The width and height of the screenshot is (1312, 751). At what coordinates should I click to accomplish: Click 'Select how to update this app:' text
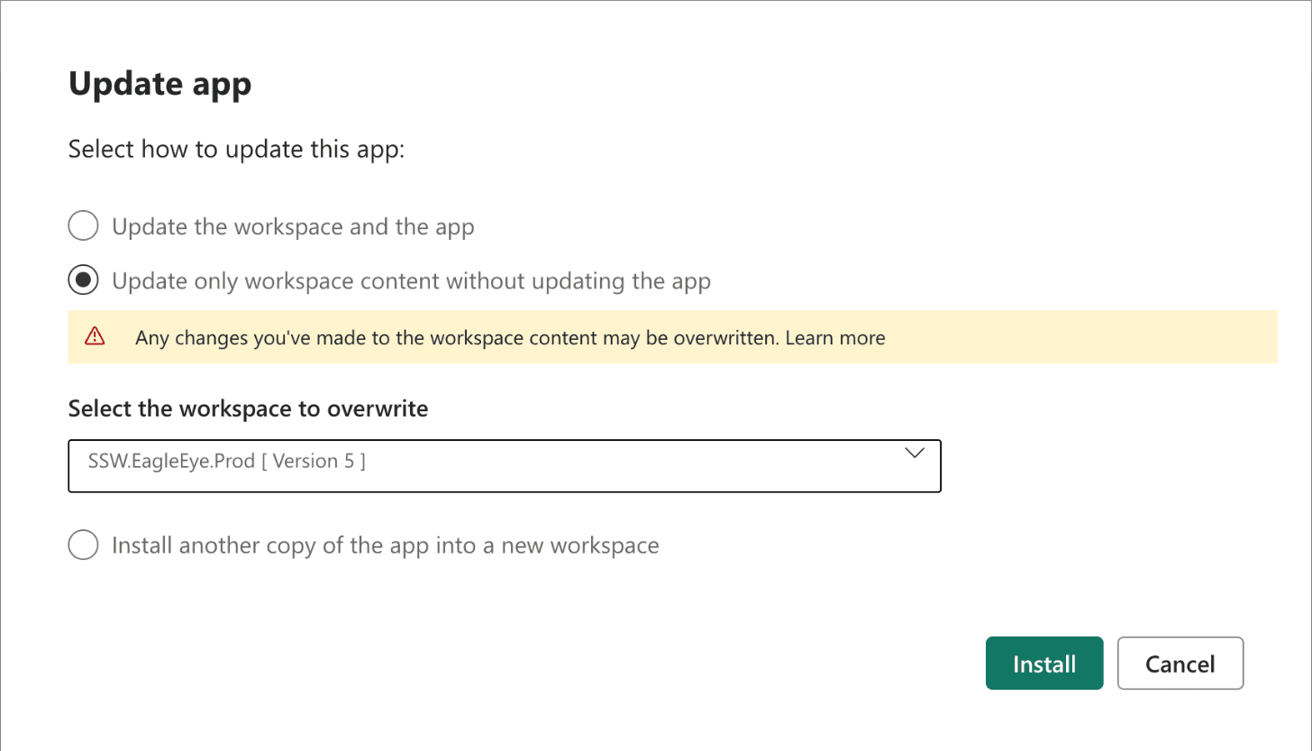click(x=237, y=149)
